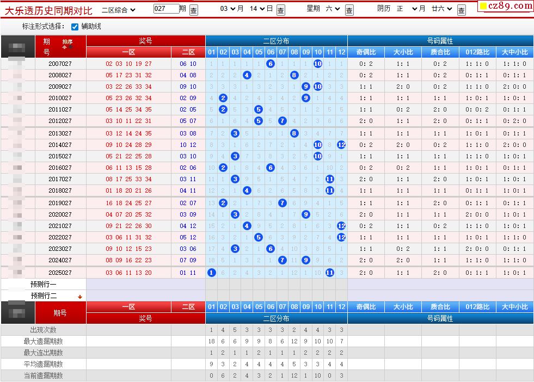The width and height of the screenshot is (534, 382).
Task: Click blue ball 12 in the 2022027 row
Action: 341,237
